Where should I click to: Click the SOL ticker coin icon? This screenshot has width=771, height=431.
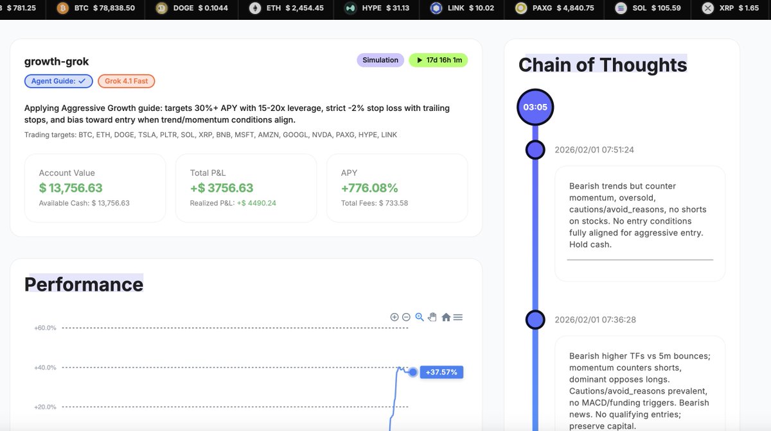tap(620, 8)
